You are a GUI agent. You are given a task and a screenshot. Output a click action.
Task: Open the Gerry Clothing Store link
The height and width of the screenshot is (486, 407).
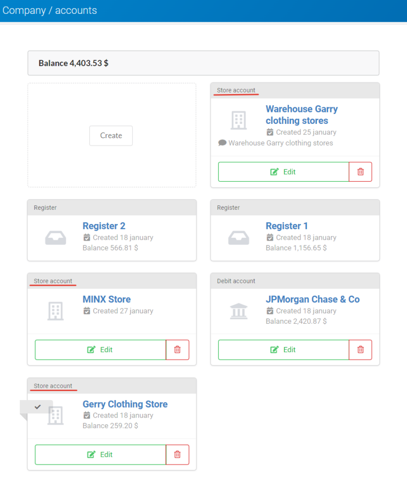pos(125,404)
